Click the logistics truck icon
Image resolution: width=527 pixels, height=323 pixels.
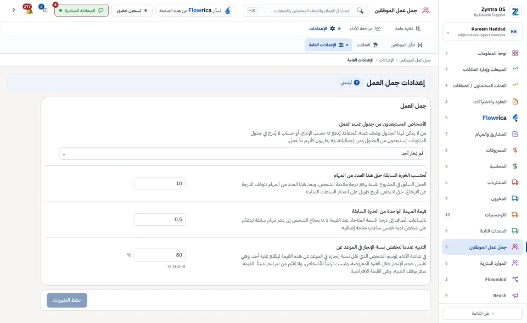click(x=515, y=215)
